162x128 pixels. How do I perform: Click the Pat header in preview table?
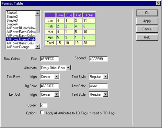click(78, 15)
